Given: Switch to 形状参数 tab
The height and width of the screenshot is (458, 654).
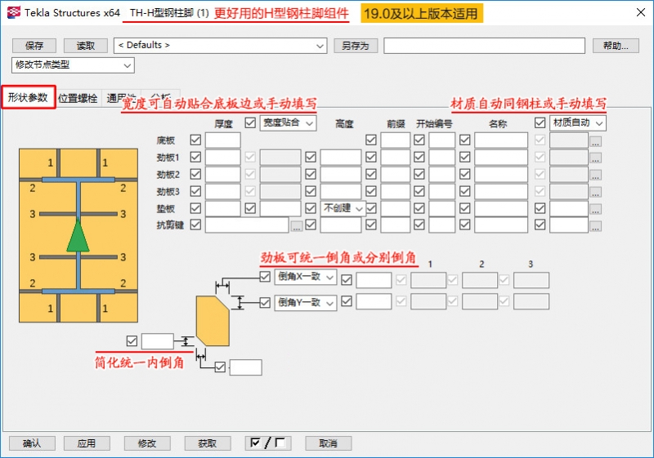Looking at the screenshot, I should [29, 97].
